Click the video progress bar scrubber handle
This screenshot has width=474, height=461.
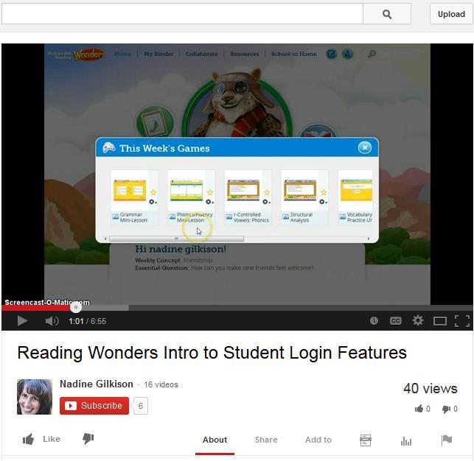click(76, 307)
